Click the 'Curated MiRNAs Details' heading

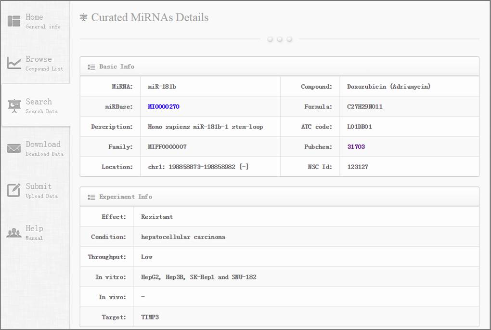coord(150,17)
